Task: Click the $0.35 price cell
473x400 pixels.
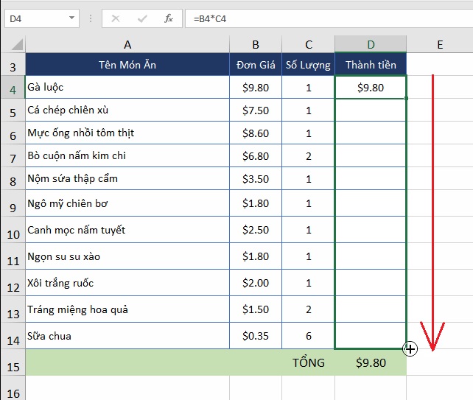Action: click(x=256, y=336)
